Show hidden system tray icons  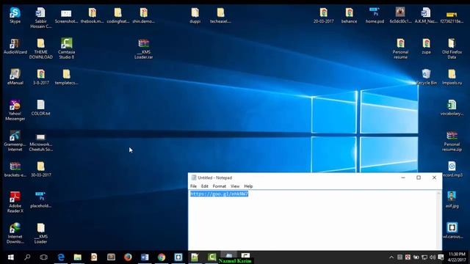tap(391, 257)
